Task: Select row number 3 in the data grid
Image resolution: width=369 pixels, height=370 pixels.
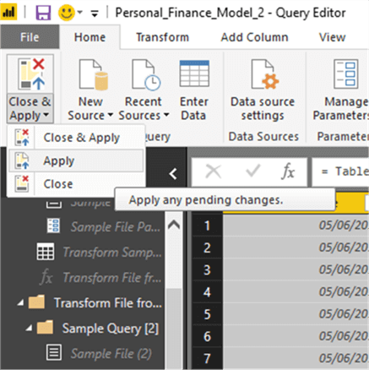Action: [207, 270]
